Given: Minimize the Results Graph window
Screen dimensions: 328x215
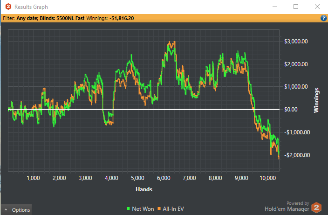Looking at the screenshot, I should pyautogui.click(x=275, y=7).
